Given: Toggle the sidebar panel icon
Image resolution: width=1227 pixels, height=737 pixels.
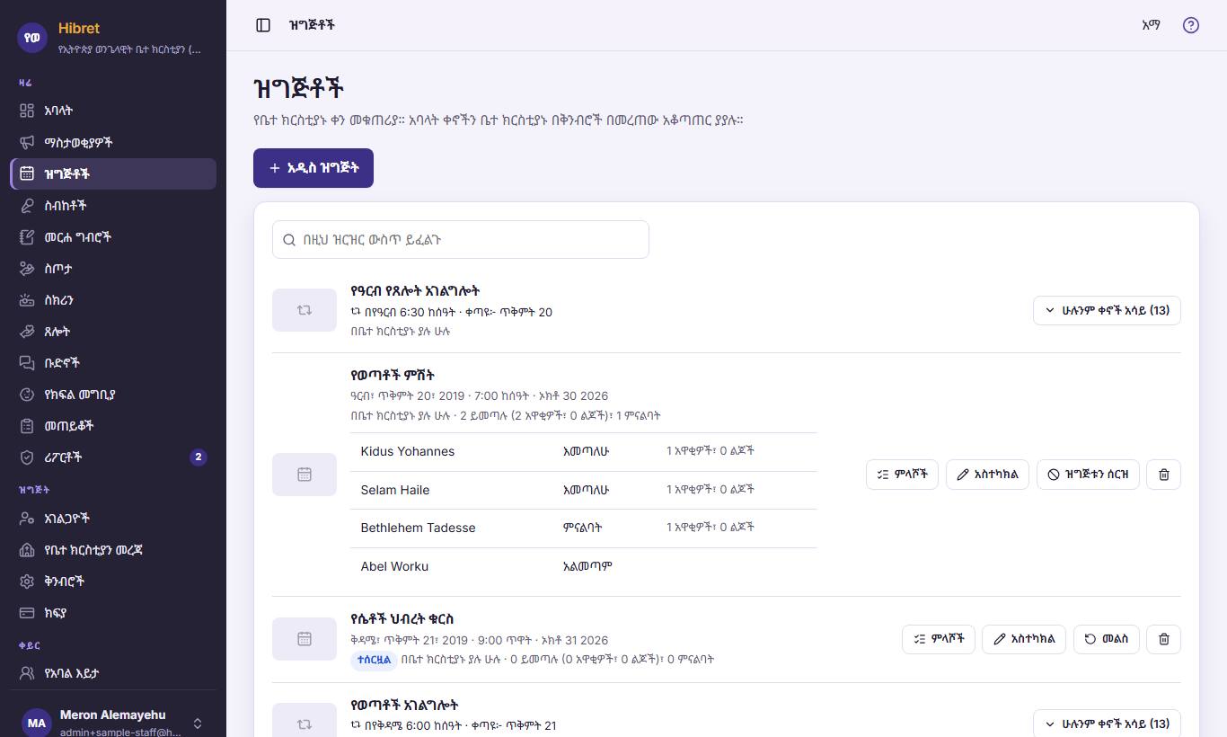Looking at the screenshot, I should coord(263,25).
